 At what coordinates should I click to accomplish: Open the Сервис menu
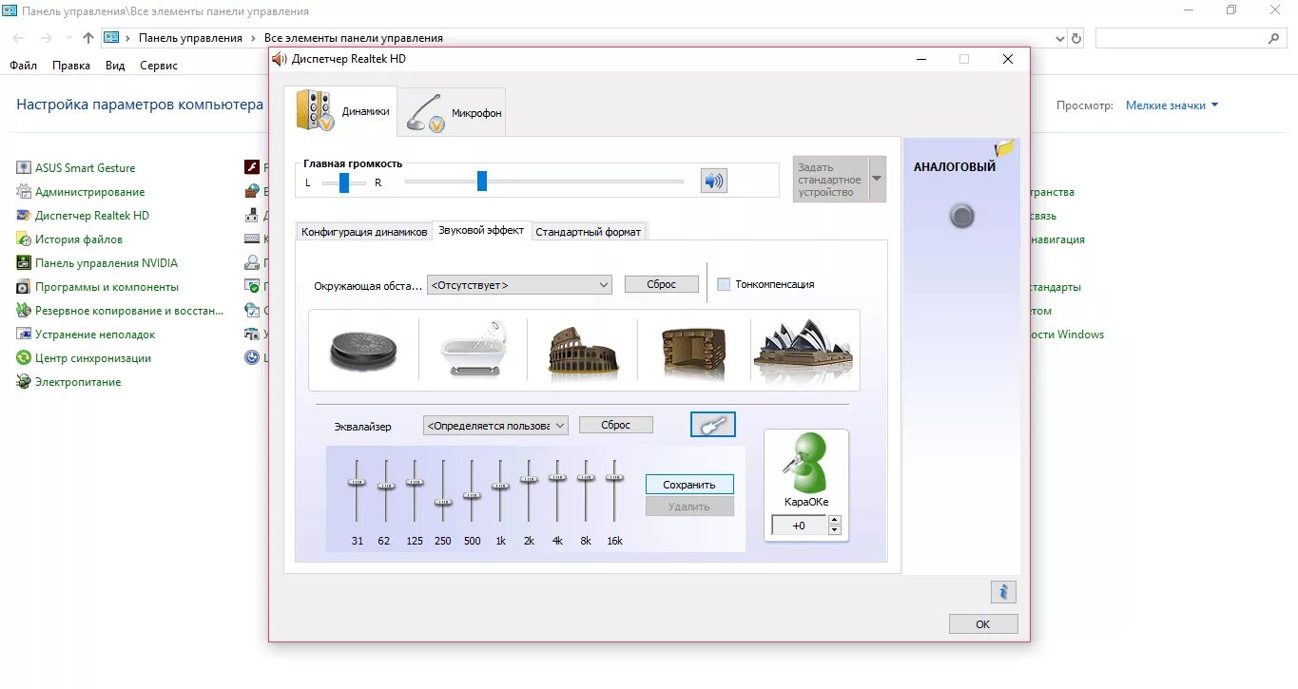tap(159, 66)
